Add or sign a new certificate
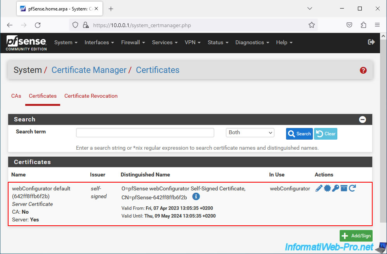Viewport: 387px width, 254px height. point(356,236)
